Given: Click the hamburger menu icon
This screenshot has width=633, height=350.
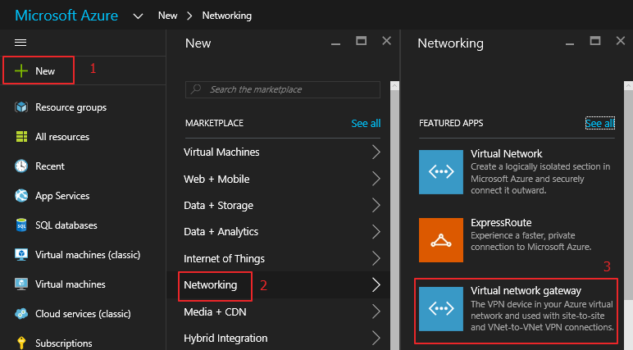Looking at the screenshot, I should coord(20,43).
